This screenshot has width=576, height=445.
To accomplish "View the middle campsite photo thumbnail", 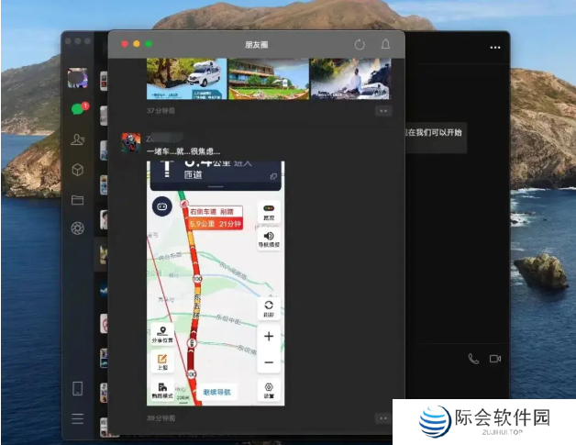I will tap(268, 79).
